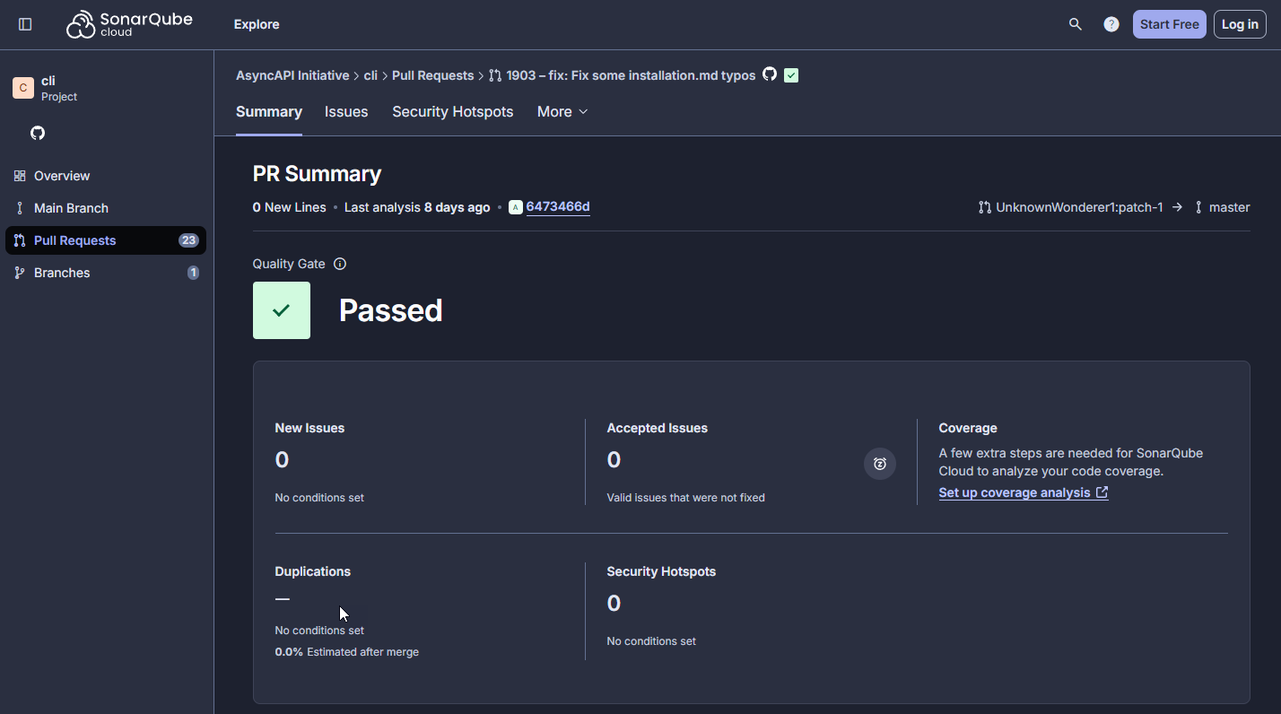Switch to the Issues tab
Image resolution: width=1281 pixels, height=714 pixels.
pos(346,112)
